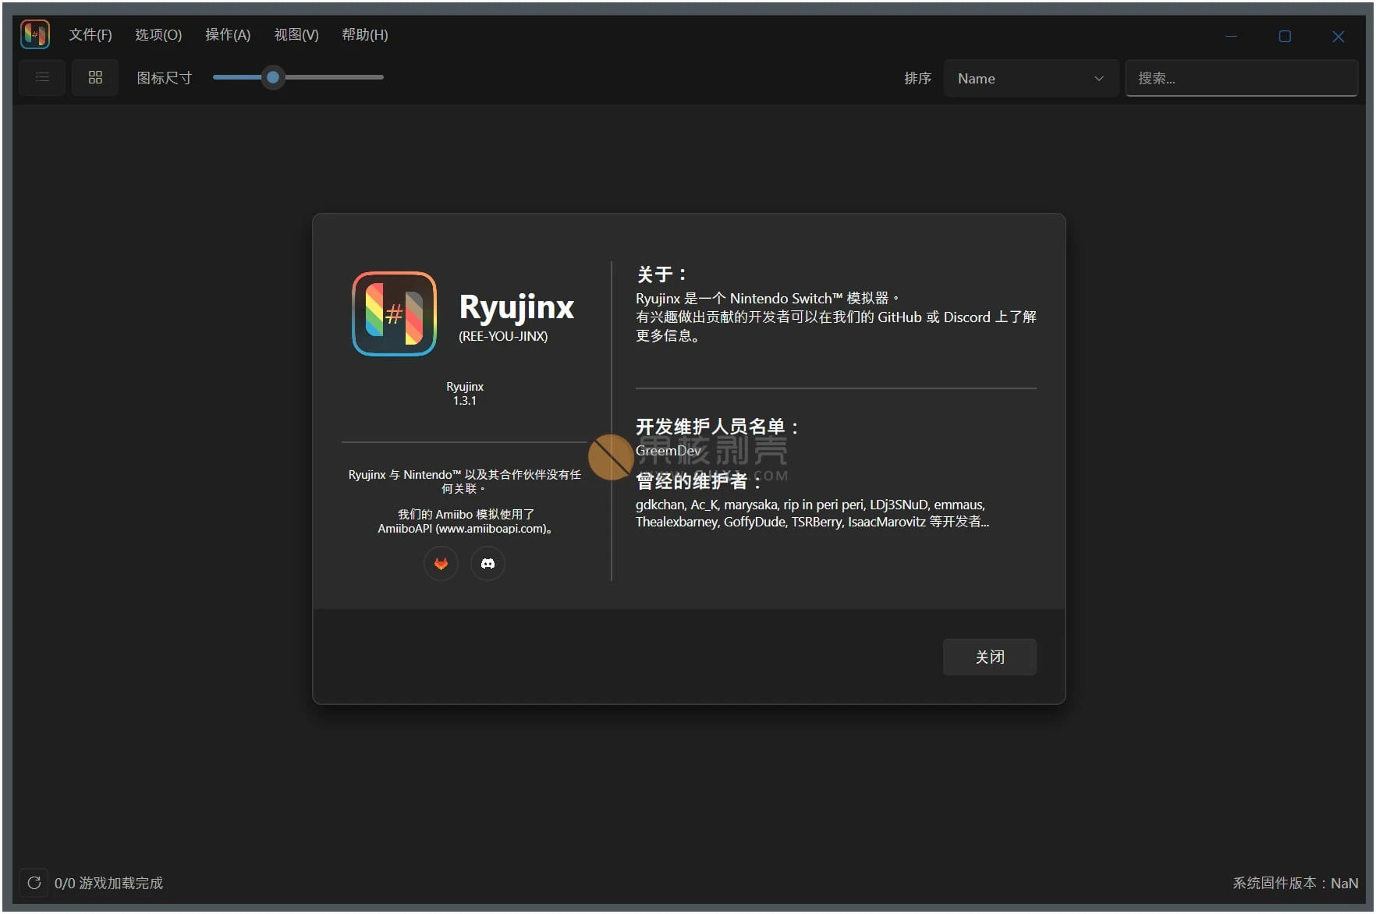Open the AmiiboAPI website link
Screen dimensions: 1376x914
click(x=491, y=528)
